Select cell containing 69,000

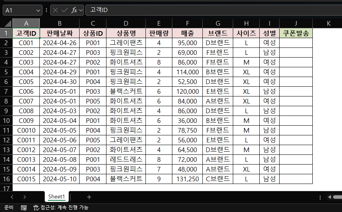tap(187, 53)
